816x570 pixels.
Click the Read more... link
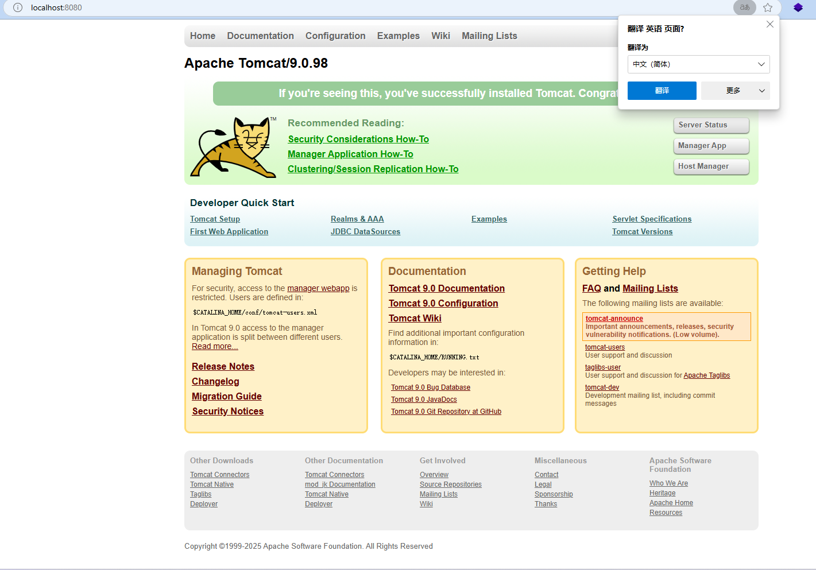[x=215, y=346]
